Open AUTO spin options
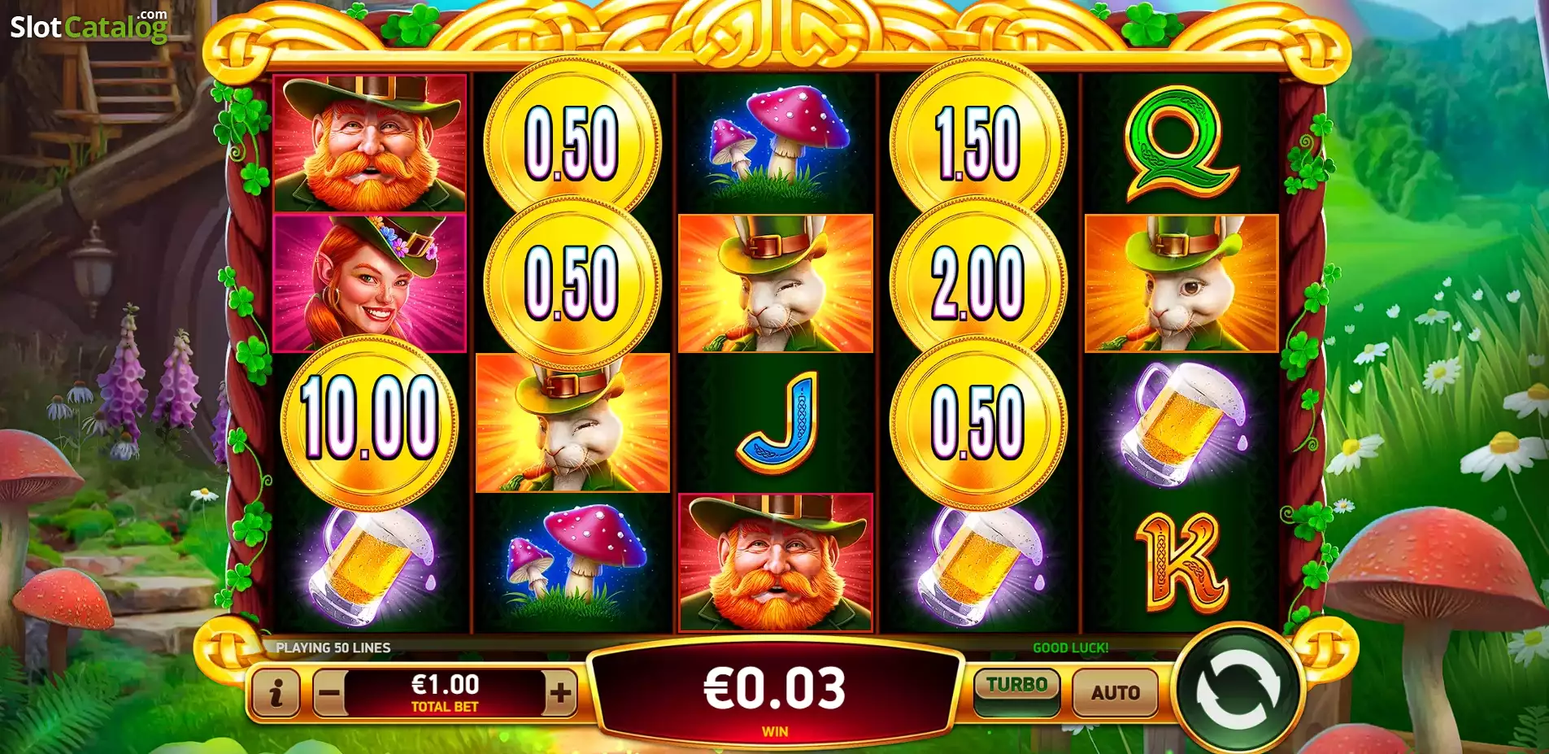The width and height of the screenshot is (1549, 754). pos(1115,692)
